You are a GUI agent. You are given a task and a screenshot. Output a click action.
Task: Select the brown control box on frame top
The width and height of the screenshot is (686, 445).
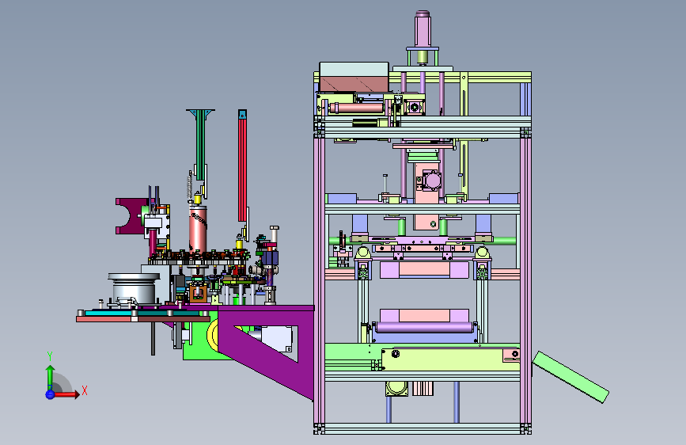coord(354,84)
